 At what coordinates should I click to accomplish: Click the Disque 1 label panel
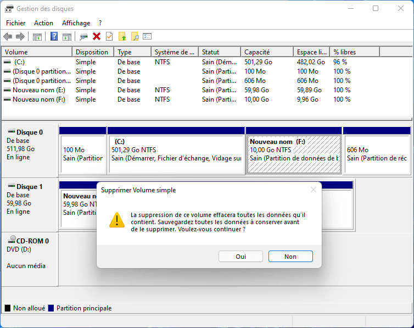30,205
